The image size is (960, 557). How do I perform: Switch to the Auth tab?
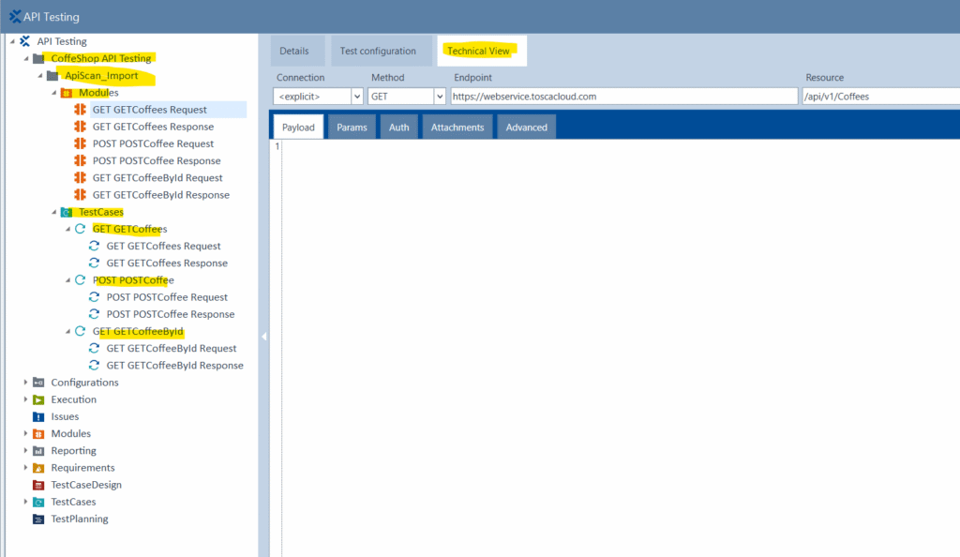398,126
